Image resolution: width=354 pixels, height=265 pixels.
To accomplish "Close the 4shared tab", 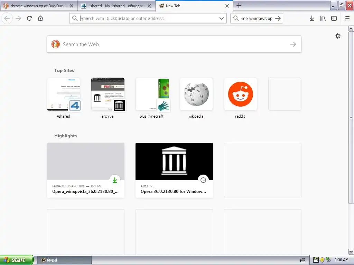I will pos(149,6).
